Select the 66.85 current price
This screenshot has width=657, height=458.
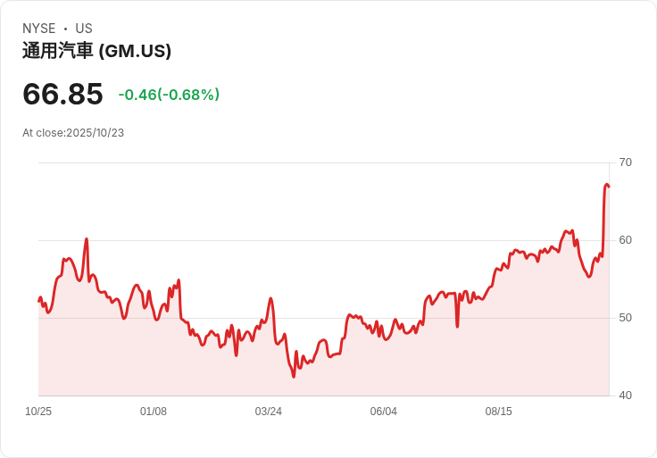(62, 94)
